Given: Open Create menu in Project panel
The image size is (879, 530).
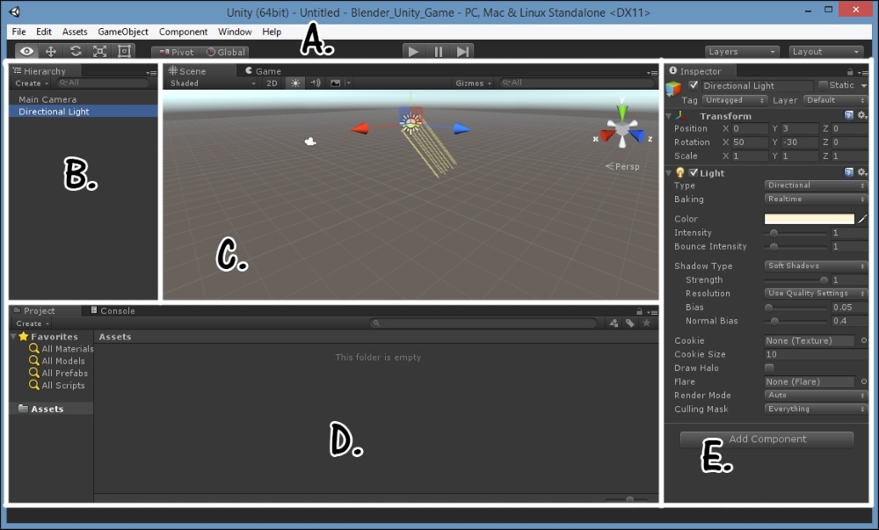Looking at the screenshot, I should click(x=33, y=323).
